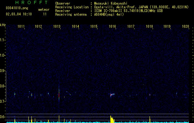Click the 0.8 kHz frequency label
This screenshot has width=194, height=123.
click(3, 86)
